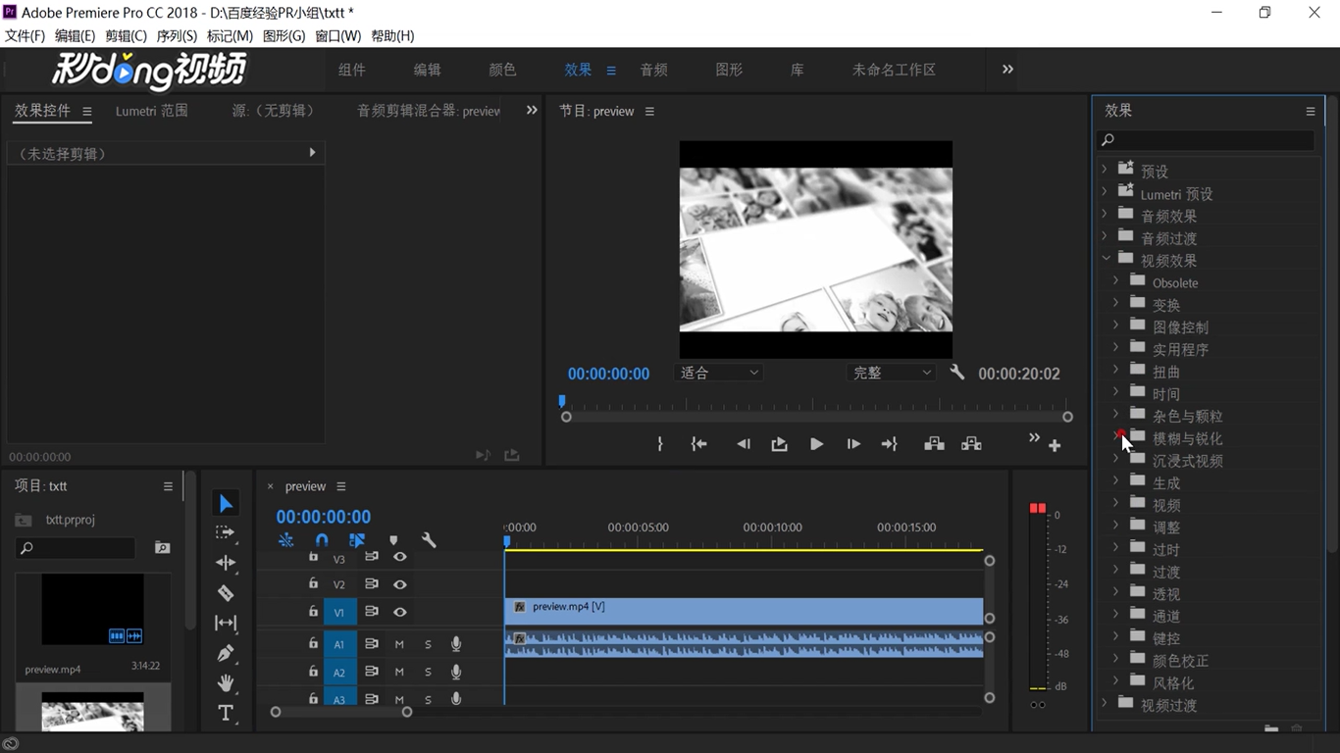Image resolution: width=1340 pixels, height=753 pixels.
Task: Toggle V1 track visibility eye
Action: [400, 612]
